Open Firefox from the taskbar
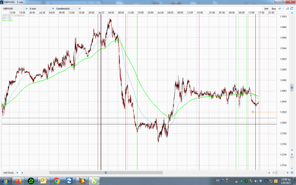This screenshot has height=185, width=296. [18, 181]
